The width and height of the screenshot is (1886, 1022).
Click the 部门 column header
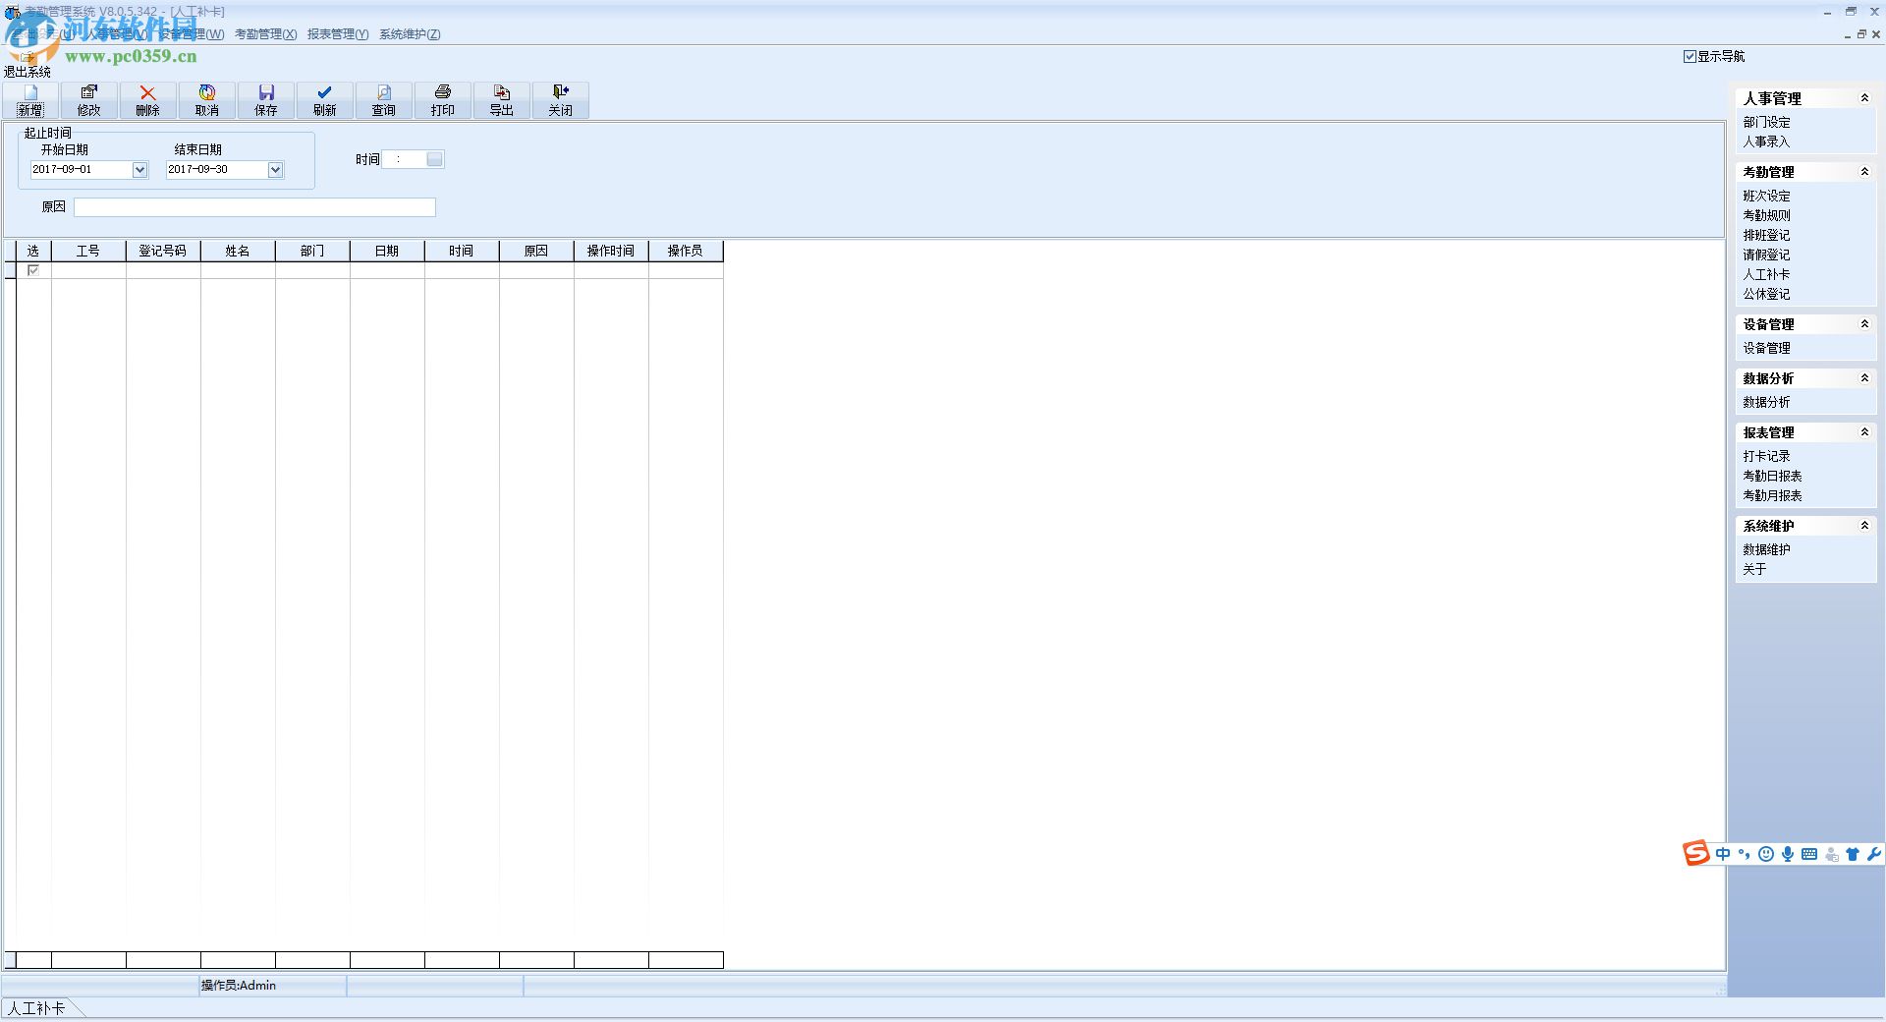point(312,252)
